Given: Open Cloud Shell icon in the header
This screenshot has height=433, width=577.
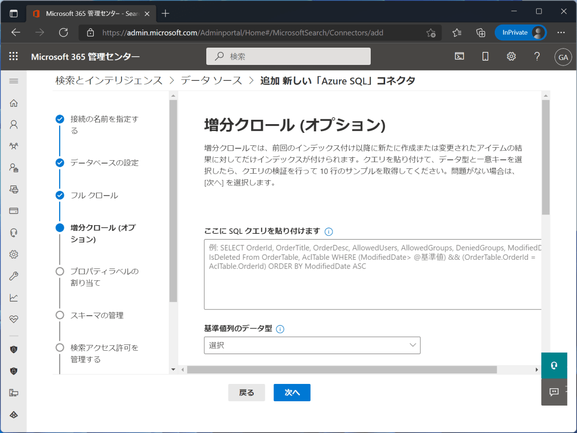Looking at the screenshot, I should click(459, 56).
